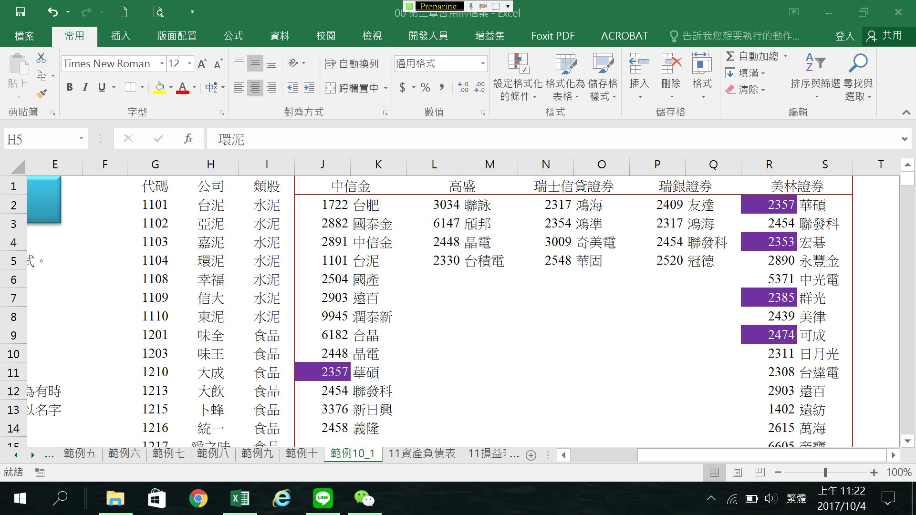Open Sort and Filter options

tap(815, 77)
